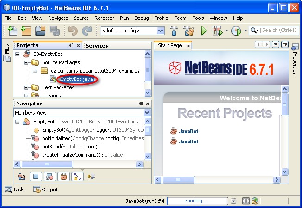
Task: Open the Debug button dropdown arrow
Action: tap(226, 31)
